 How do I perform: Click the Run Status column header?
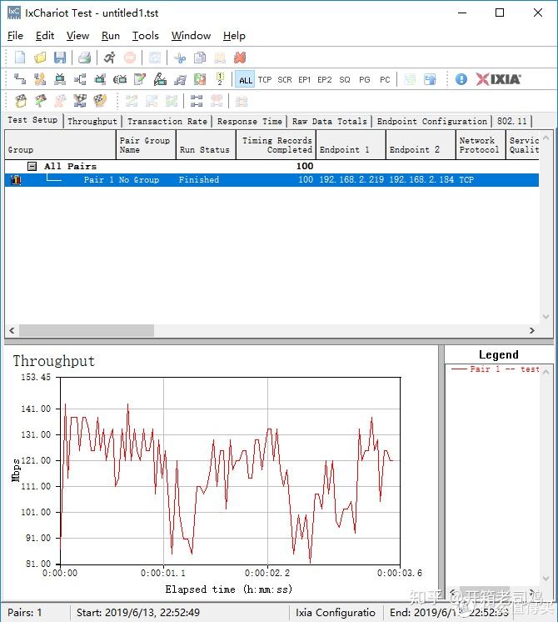click(206, 145)
